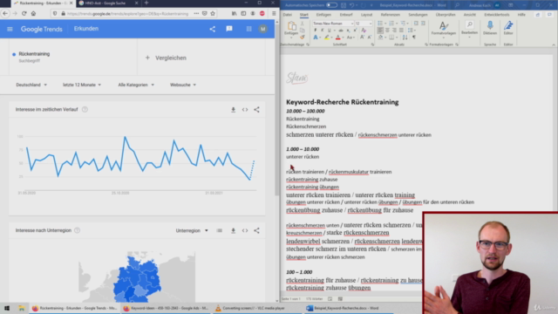The height and width of the screenshot is (314, 558).
Task: Click the Word format painter brush
Action: tap(303, 37)
